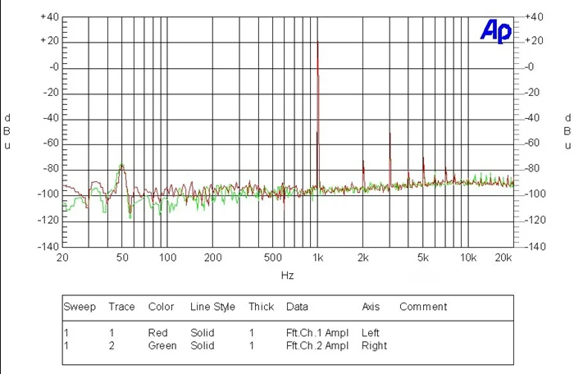Viewport: 574px width, 374px height.
Task: Select the Thick column header
Action: click(x=261, y=307)
